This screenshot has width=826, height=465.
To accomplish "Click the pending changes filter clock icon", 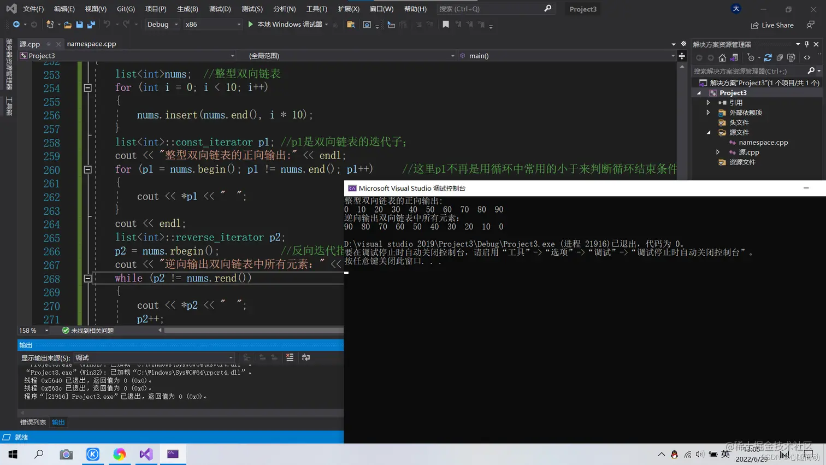I will click(751, 58).
